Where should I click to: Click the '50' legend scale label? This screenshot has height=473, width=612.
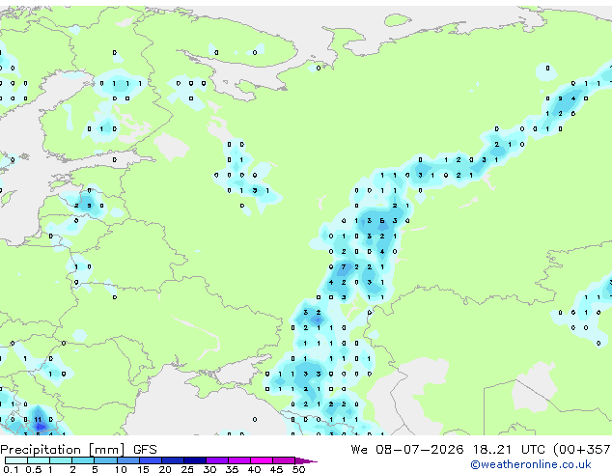click(x=298, y=469)
